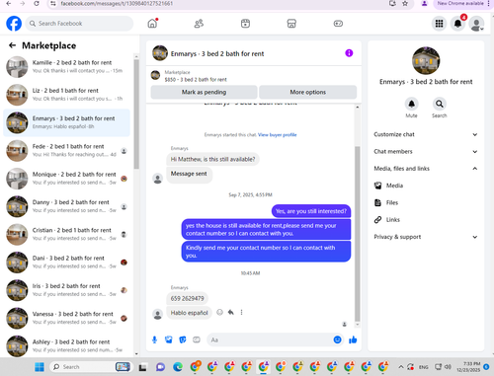This screenshot has width=494, height=376.
Task: Go back using the Marketplace arrow
Action: pyautogui.click(x=12, y=45)
